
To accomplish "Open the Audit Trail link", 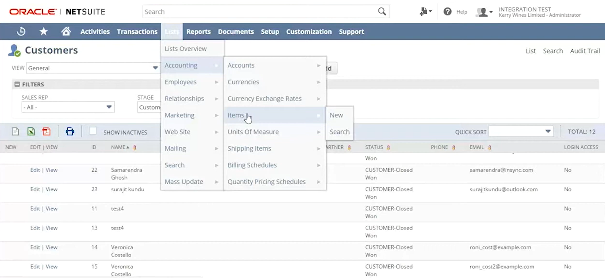I will (585, 51).
